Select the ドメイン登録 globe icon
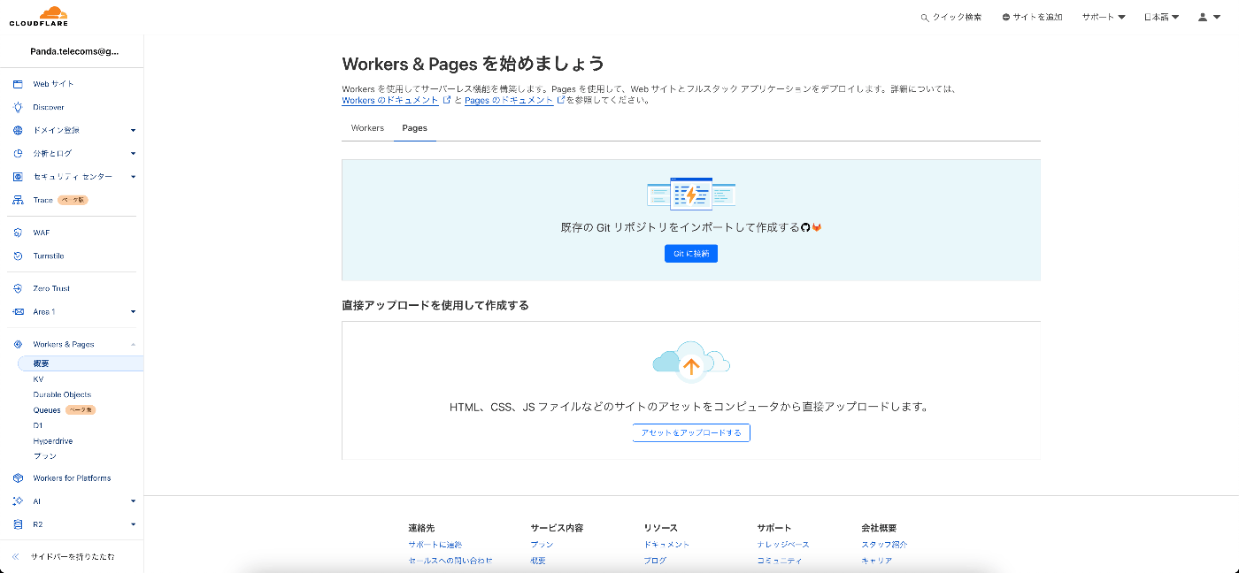Image resolution: width=1239 pixels, height=573 pixels. (x=18, y=130)
